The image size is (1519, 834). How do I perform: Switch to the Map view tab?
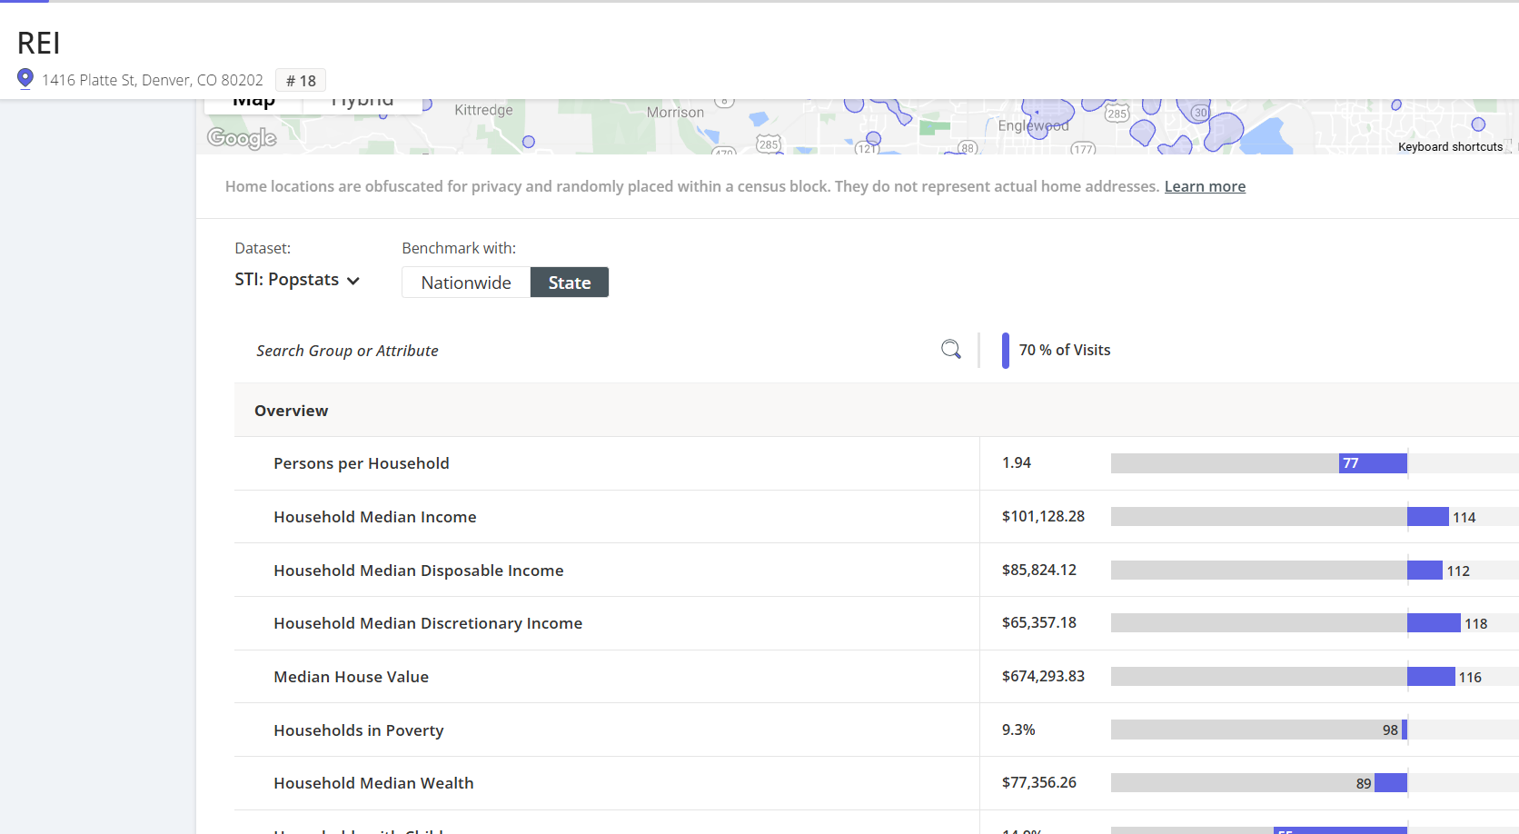click(253, 104)
